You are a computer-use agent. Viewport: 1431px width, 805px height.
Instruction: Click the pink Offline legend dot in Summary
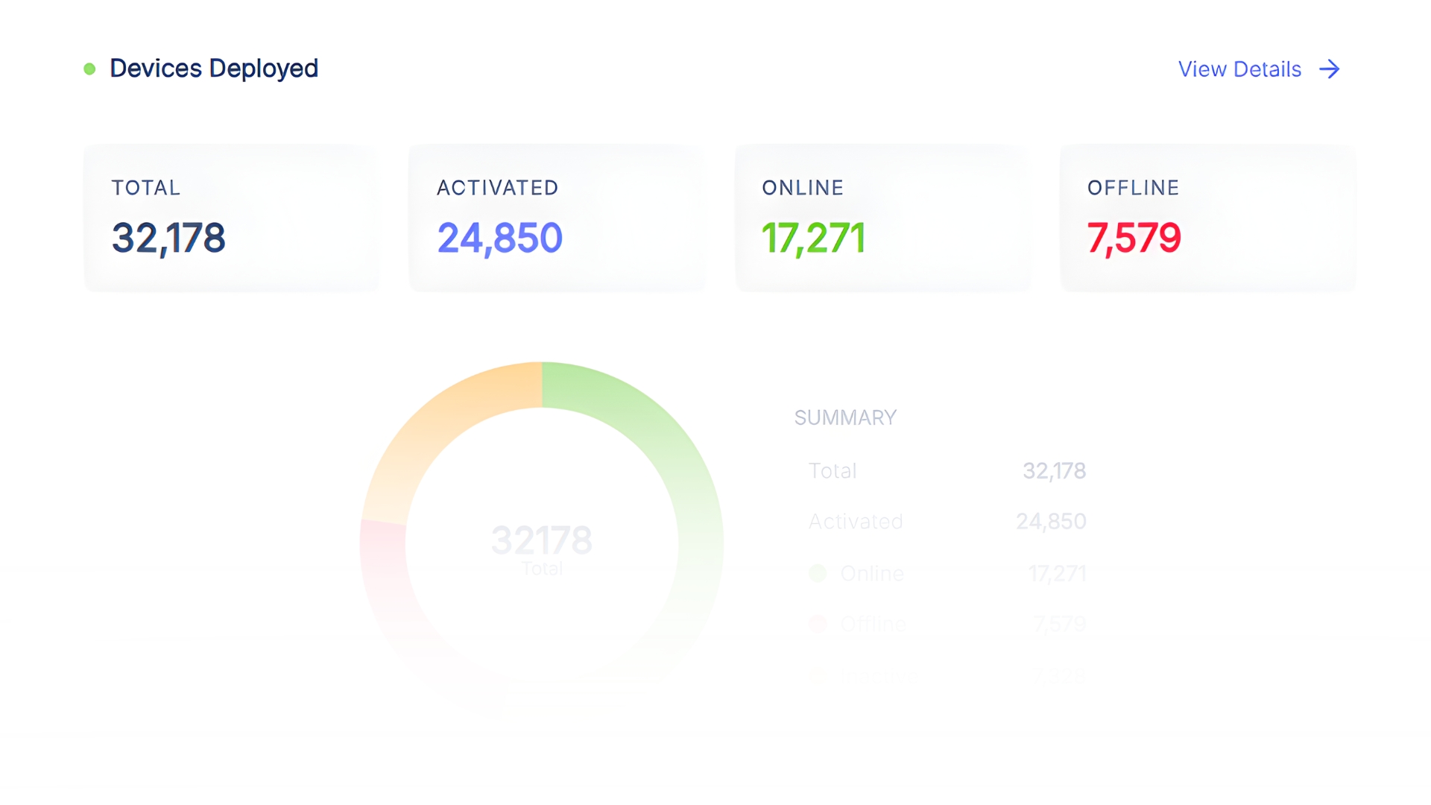818,624
